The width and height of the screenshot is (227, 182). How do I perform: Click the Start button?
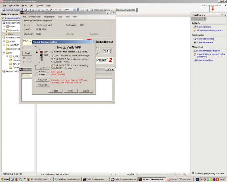click(x=5, y=179)
